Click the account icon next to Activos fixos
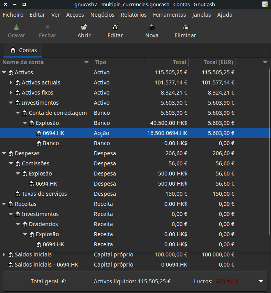The width and height of the screenshot is (271, 293). (x=18, y=93)
